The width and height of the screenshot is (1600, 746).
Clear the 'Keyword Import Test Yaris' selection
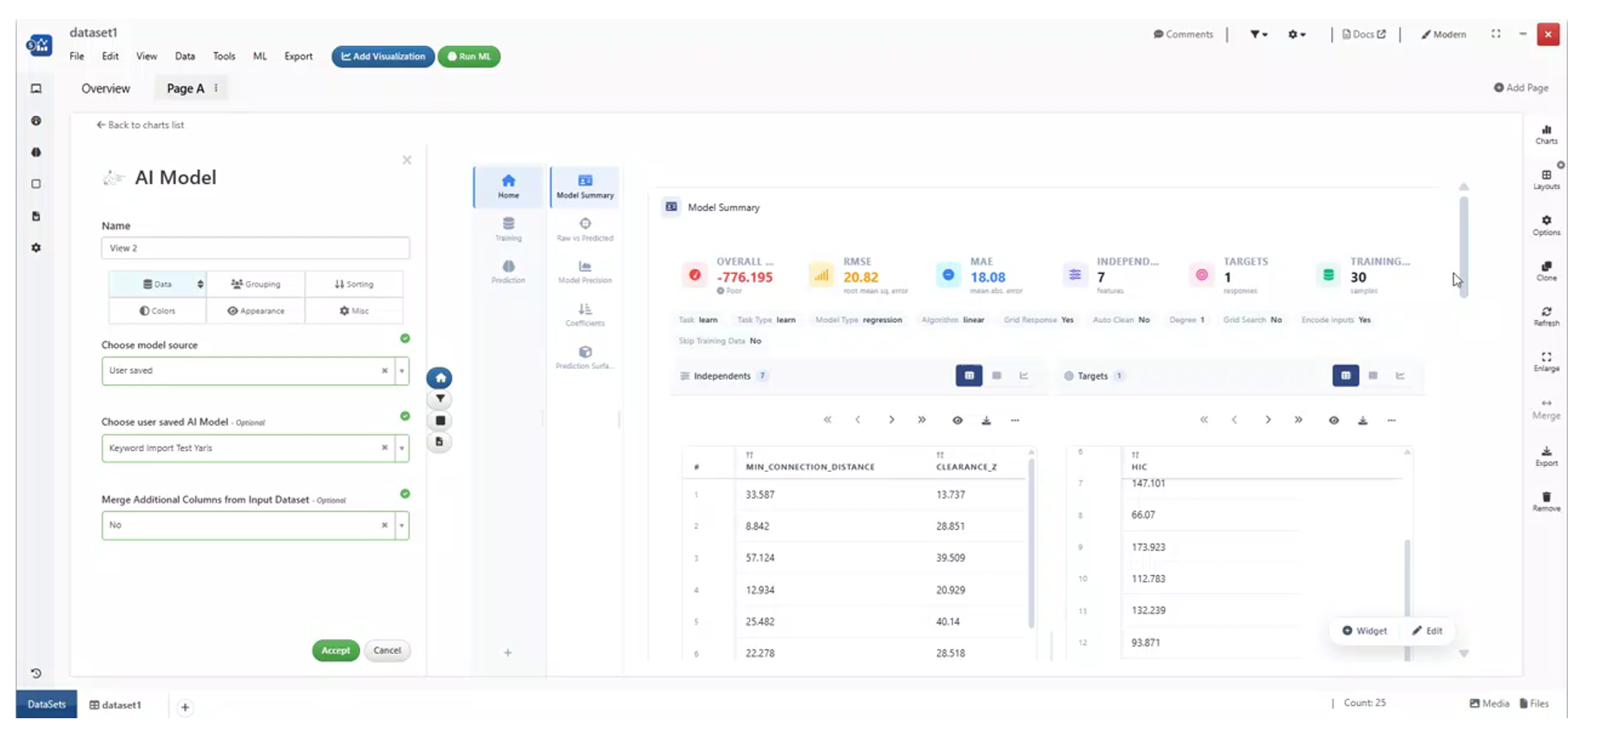(384, 448)
